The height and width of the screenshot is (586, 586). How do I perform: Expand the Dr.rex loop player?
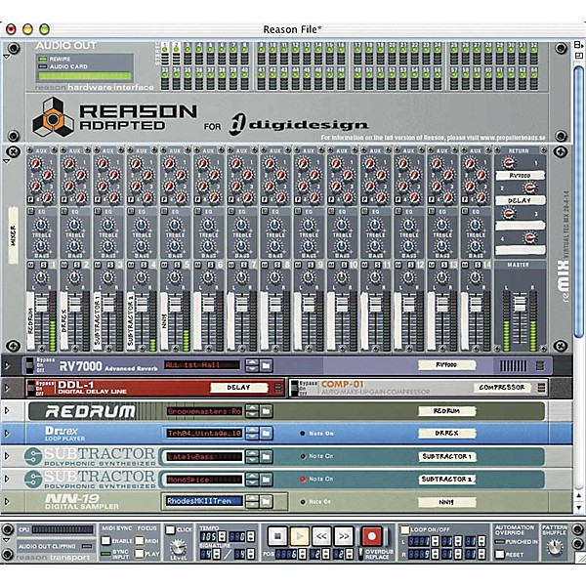(7, 434)
